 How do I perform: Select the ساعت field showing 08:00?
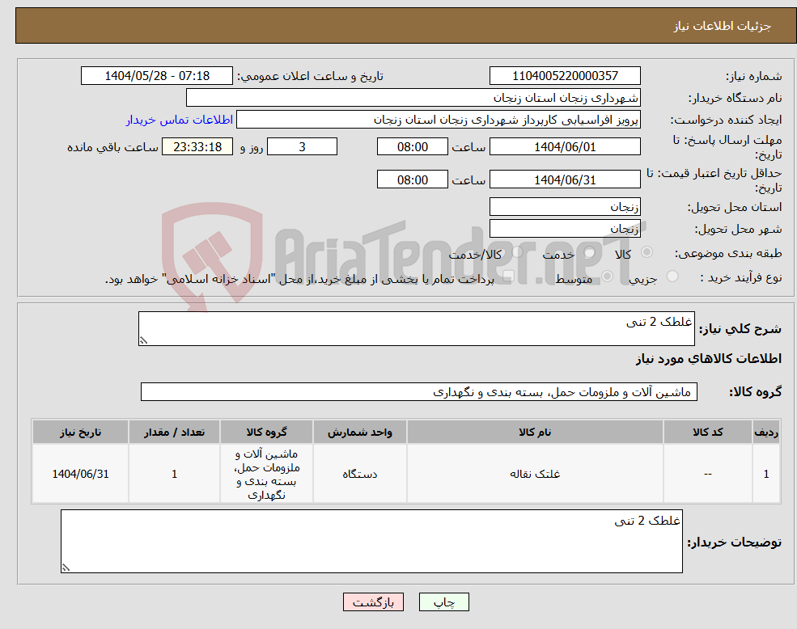tap(412, 146)
